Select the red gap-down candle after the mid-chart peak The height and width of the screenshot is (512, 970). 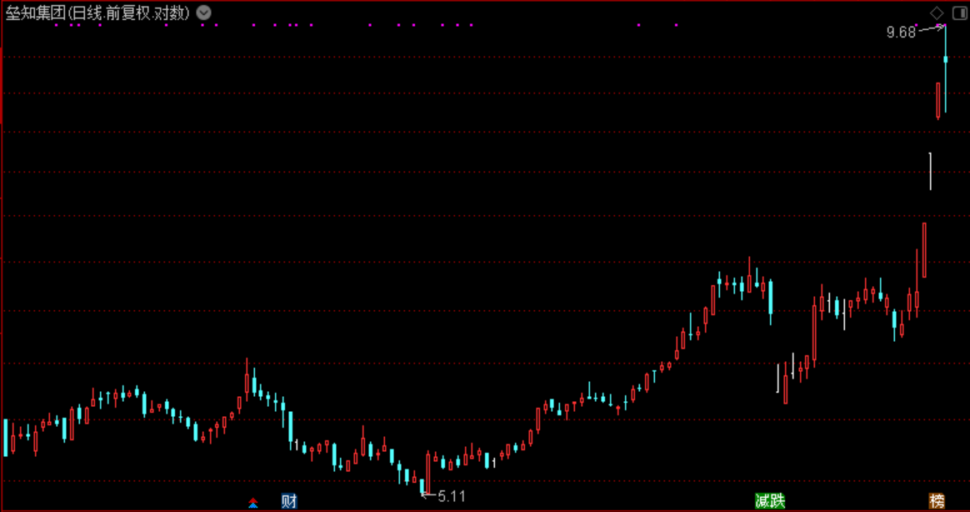coord(786,384)
